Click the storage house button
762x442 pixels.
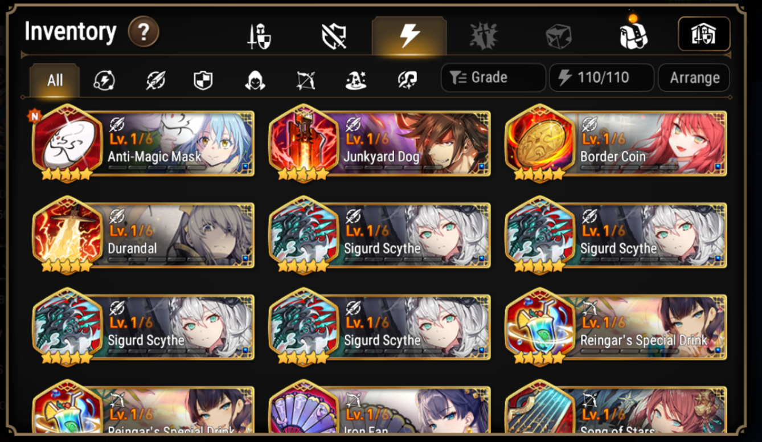point(704,34)
